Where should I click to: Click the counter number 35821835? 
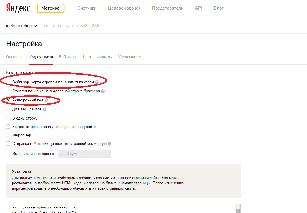coord(90,26)
